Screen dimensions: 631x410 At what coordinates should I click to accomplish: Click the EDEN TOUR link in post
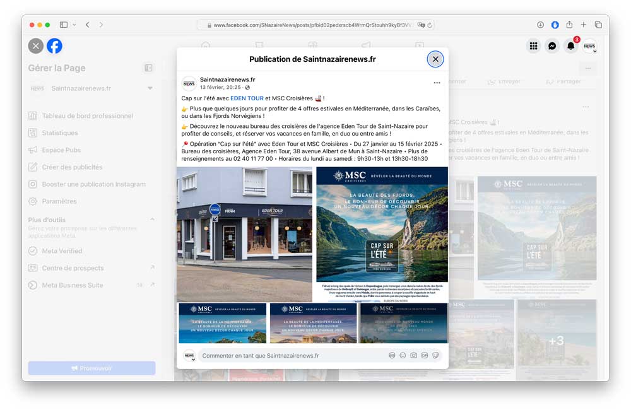pos(247,98)
